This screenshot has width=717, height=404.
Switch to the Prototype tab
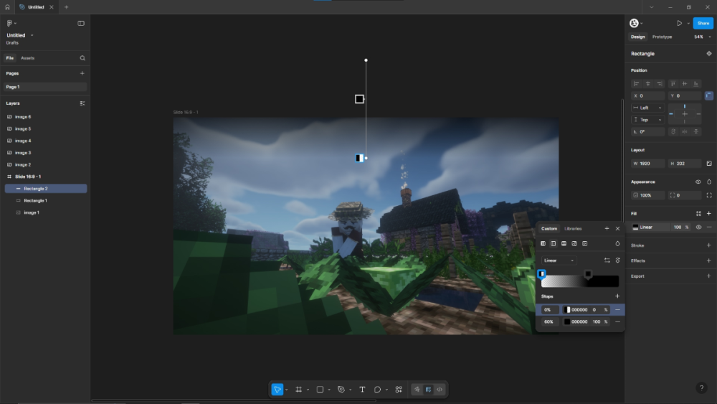662,37
